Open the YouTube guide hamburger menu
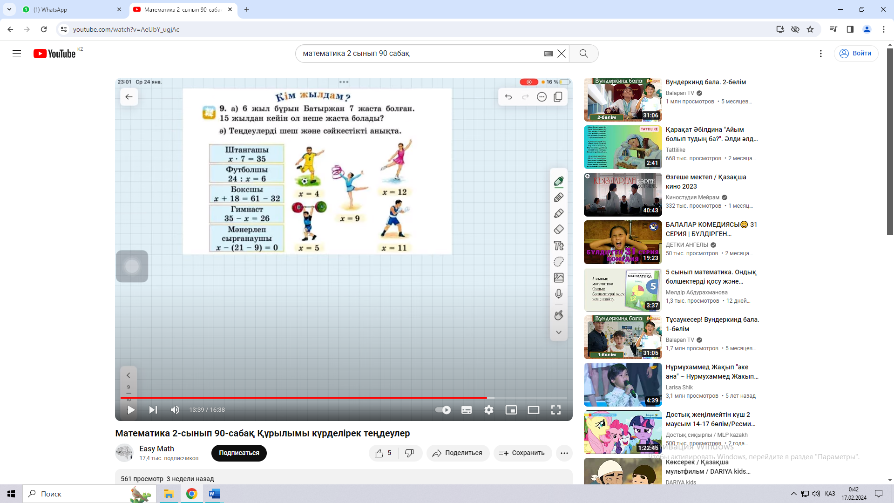 point(17,54)
